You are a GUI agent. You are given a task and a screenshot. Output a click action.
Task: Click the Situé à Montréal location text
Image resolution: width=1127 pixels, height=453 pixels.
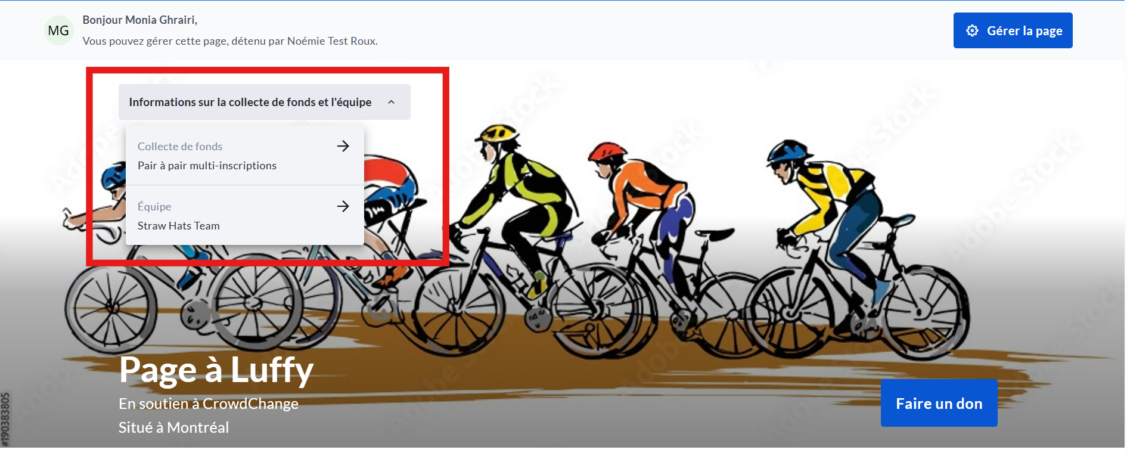coord(173,427)
